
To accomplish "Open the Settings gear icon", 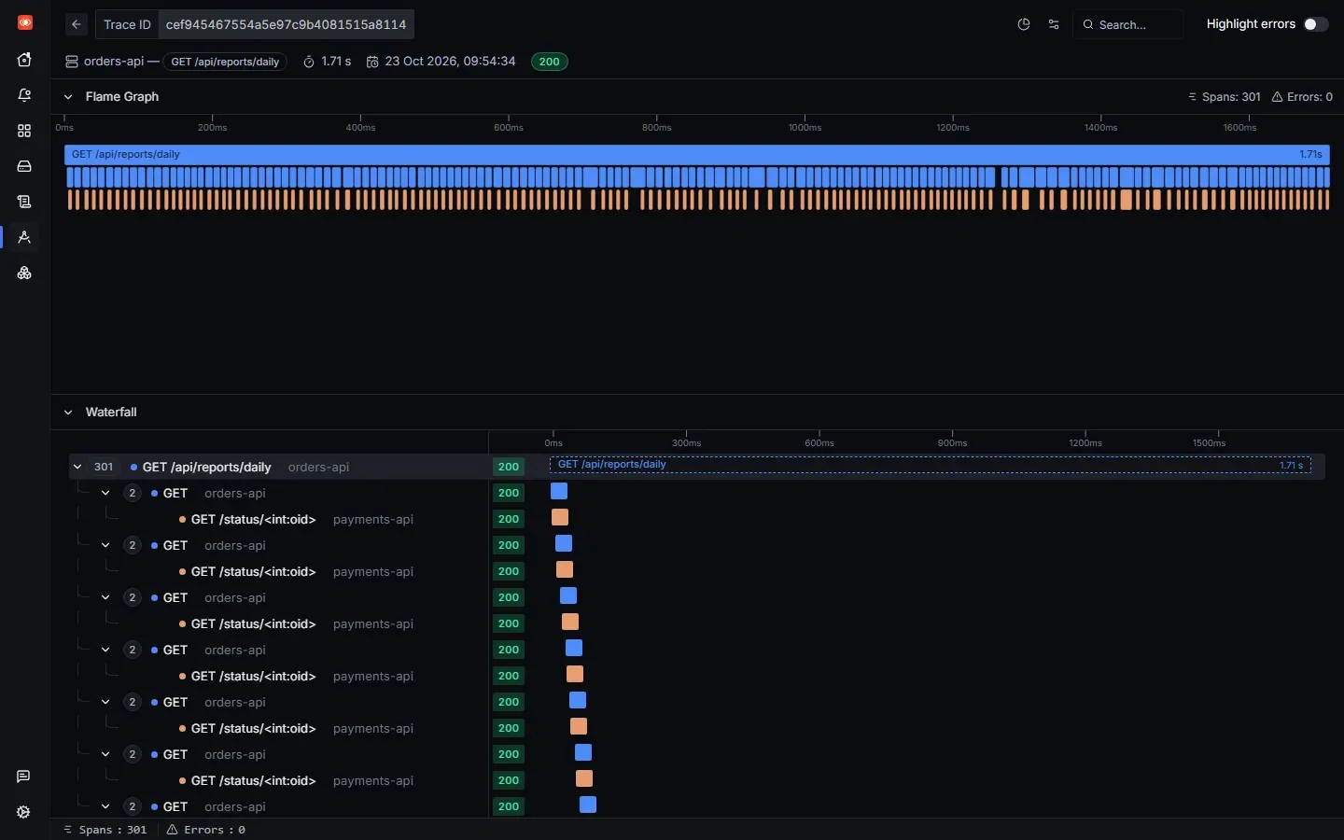I will [23, 812].
